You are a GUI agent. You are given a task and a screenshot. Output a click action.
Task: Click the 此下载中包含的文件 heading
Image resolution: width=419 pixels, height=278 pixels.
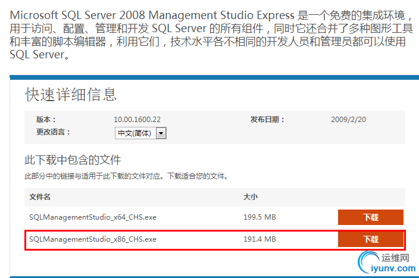coord(73,160)
